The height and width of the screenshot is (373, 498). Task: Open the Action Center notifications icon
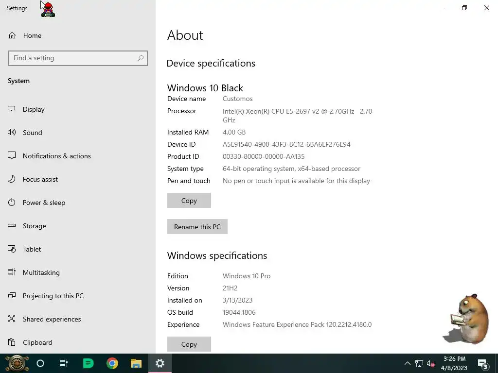(483, 363)
